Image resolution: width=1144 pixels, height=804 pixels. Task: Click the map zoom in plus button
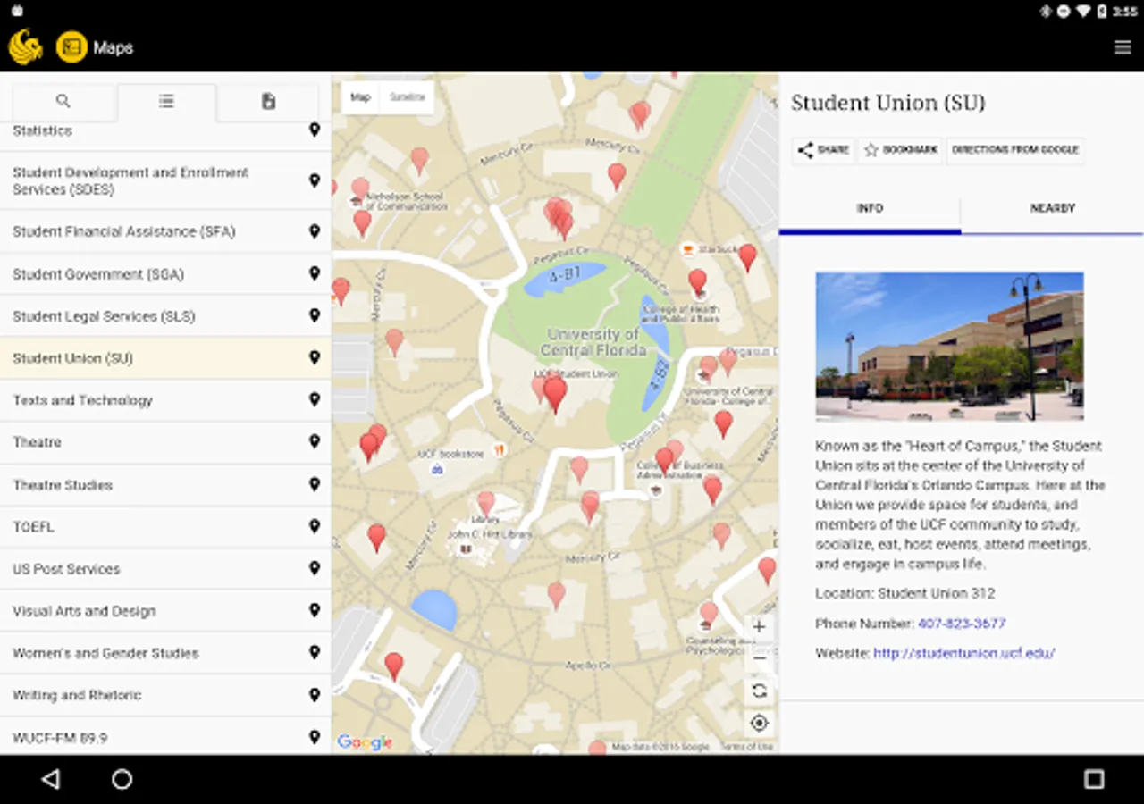click(759, 627)
